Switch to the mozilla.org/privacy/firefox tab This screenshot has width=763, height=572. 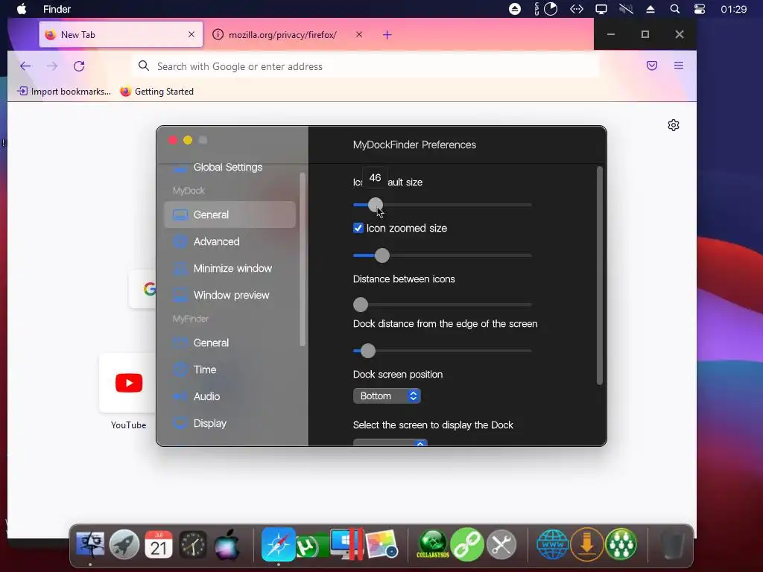pyautogui.click(x=282, y=34)
